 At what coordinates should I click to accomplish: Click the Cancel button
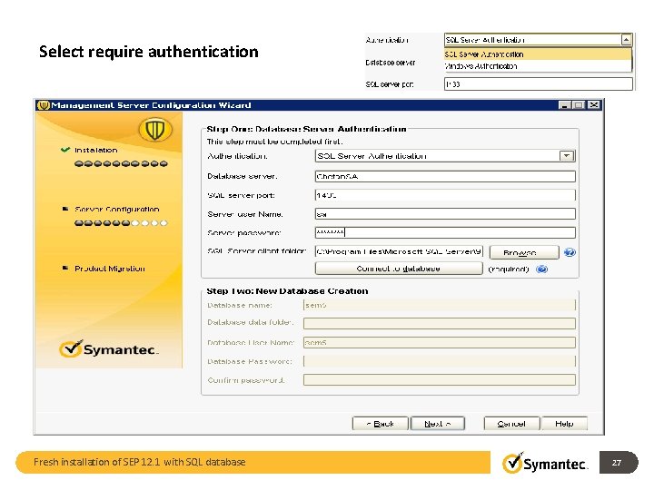511,424
